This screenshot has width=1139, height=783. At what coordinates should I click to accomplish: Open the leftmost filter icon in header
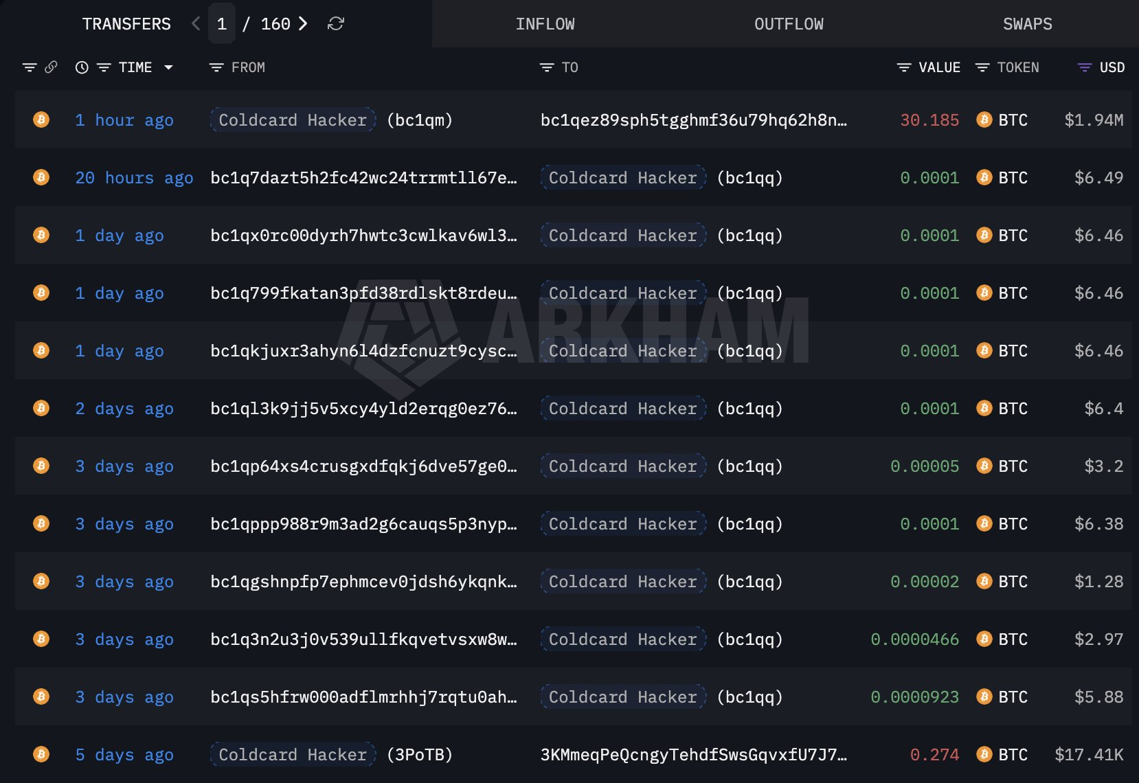pyautogui.click(x=30, y=67)
